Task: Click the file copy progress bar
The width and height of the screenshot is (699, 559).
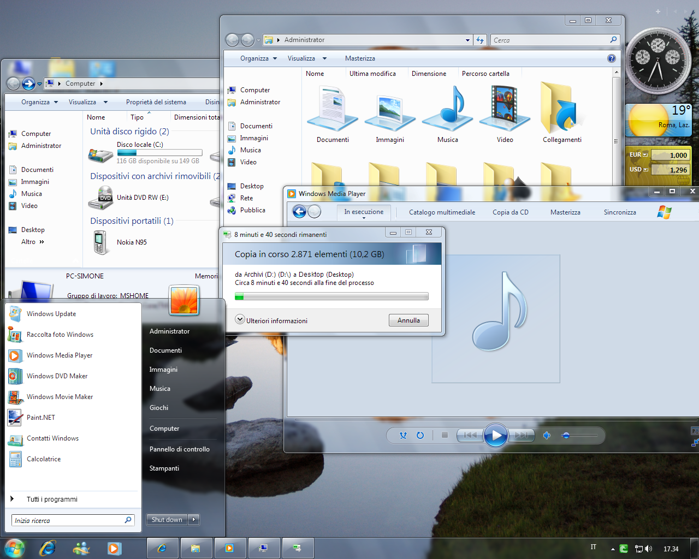Action: click(331, 296)
